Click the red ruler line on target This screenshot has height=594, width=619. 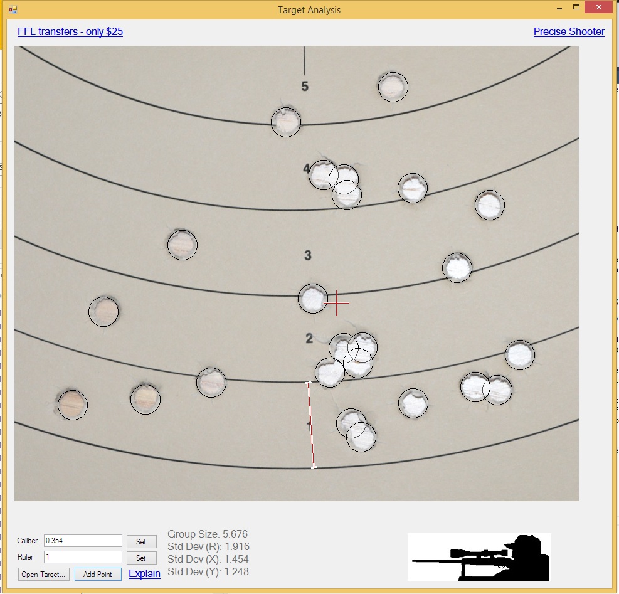(311, 425)
